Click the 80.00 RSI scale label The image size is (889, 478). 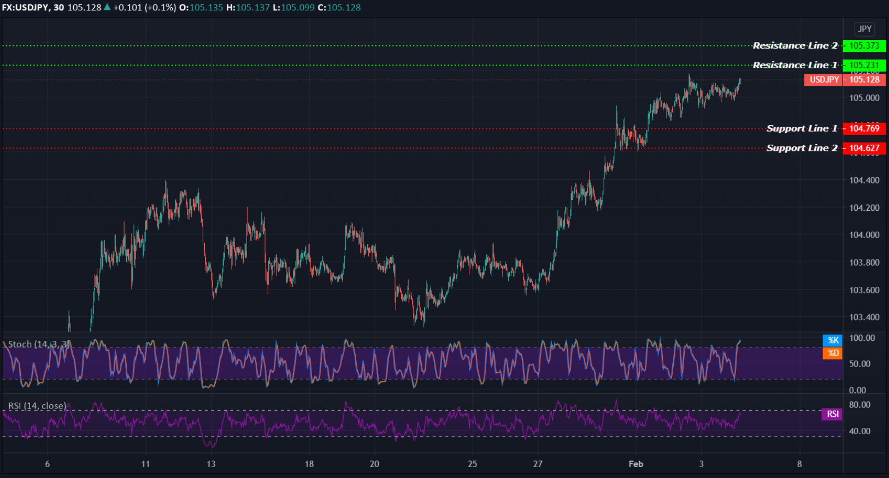[860, 405]
